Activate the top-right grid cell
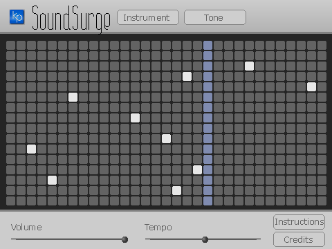Screen dimensions: 332x249 [x=322, y=46]
